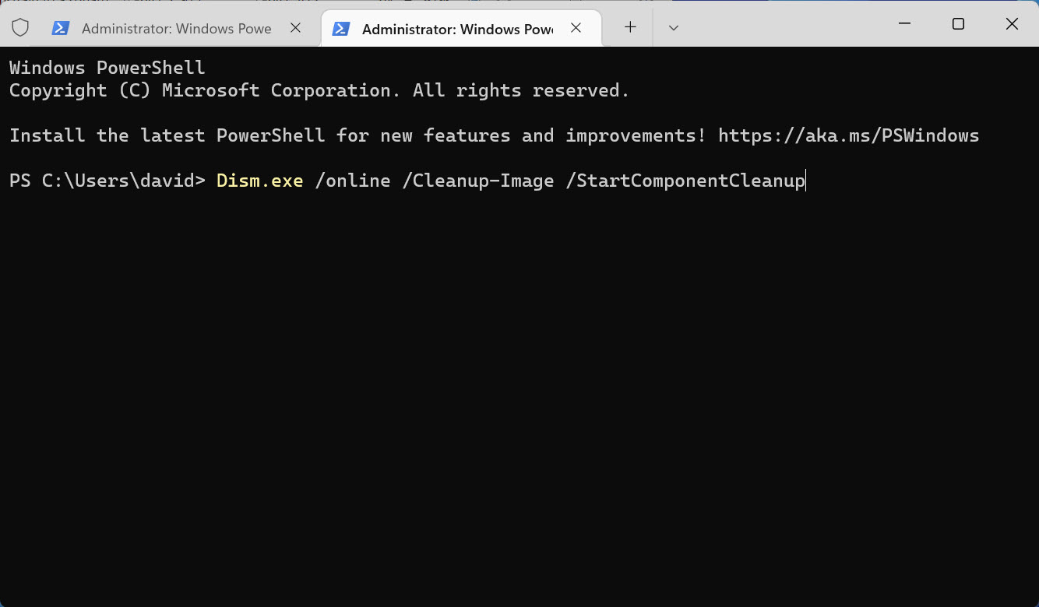Screen dimensions: 1039x607
Task: Click the /online argument
Action: click(x=352, y=181)
